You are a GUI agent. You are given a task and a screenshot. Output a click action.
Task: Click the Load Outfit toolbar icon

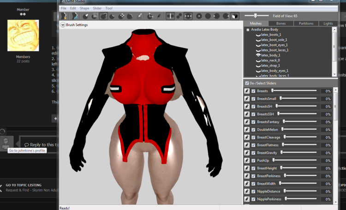point(75,16)
